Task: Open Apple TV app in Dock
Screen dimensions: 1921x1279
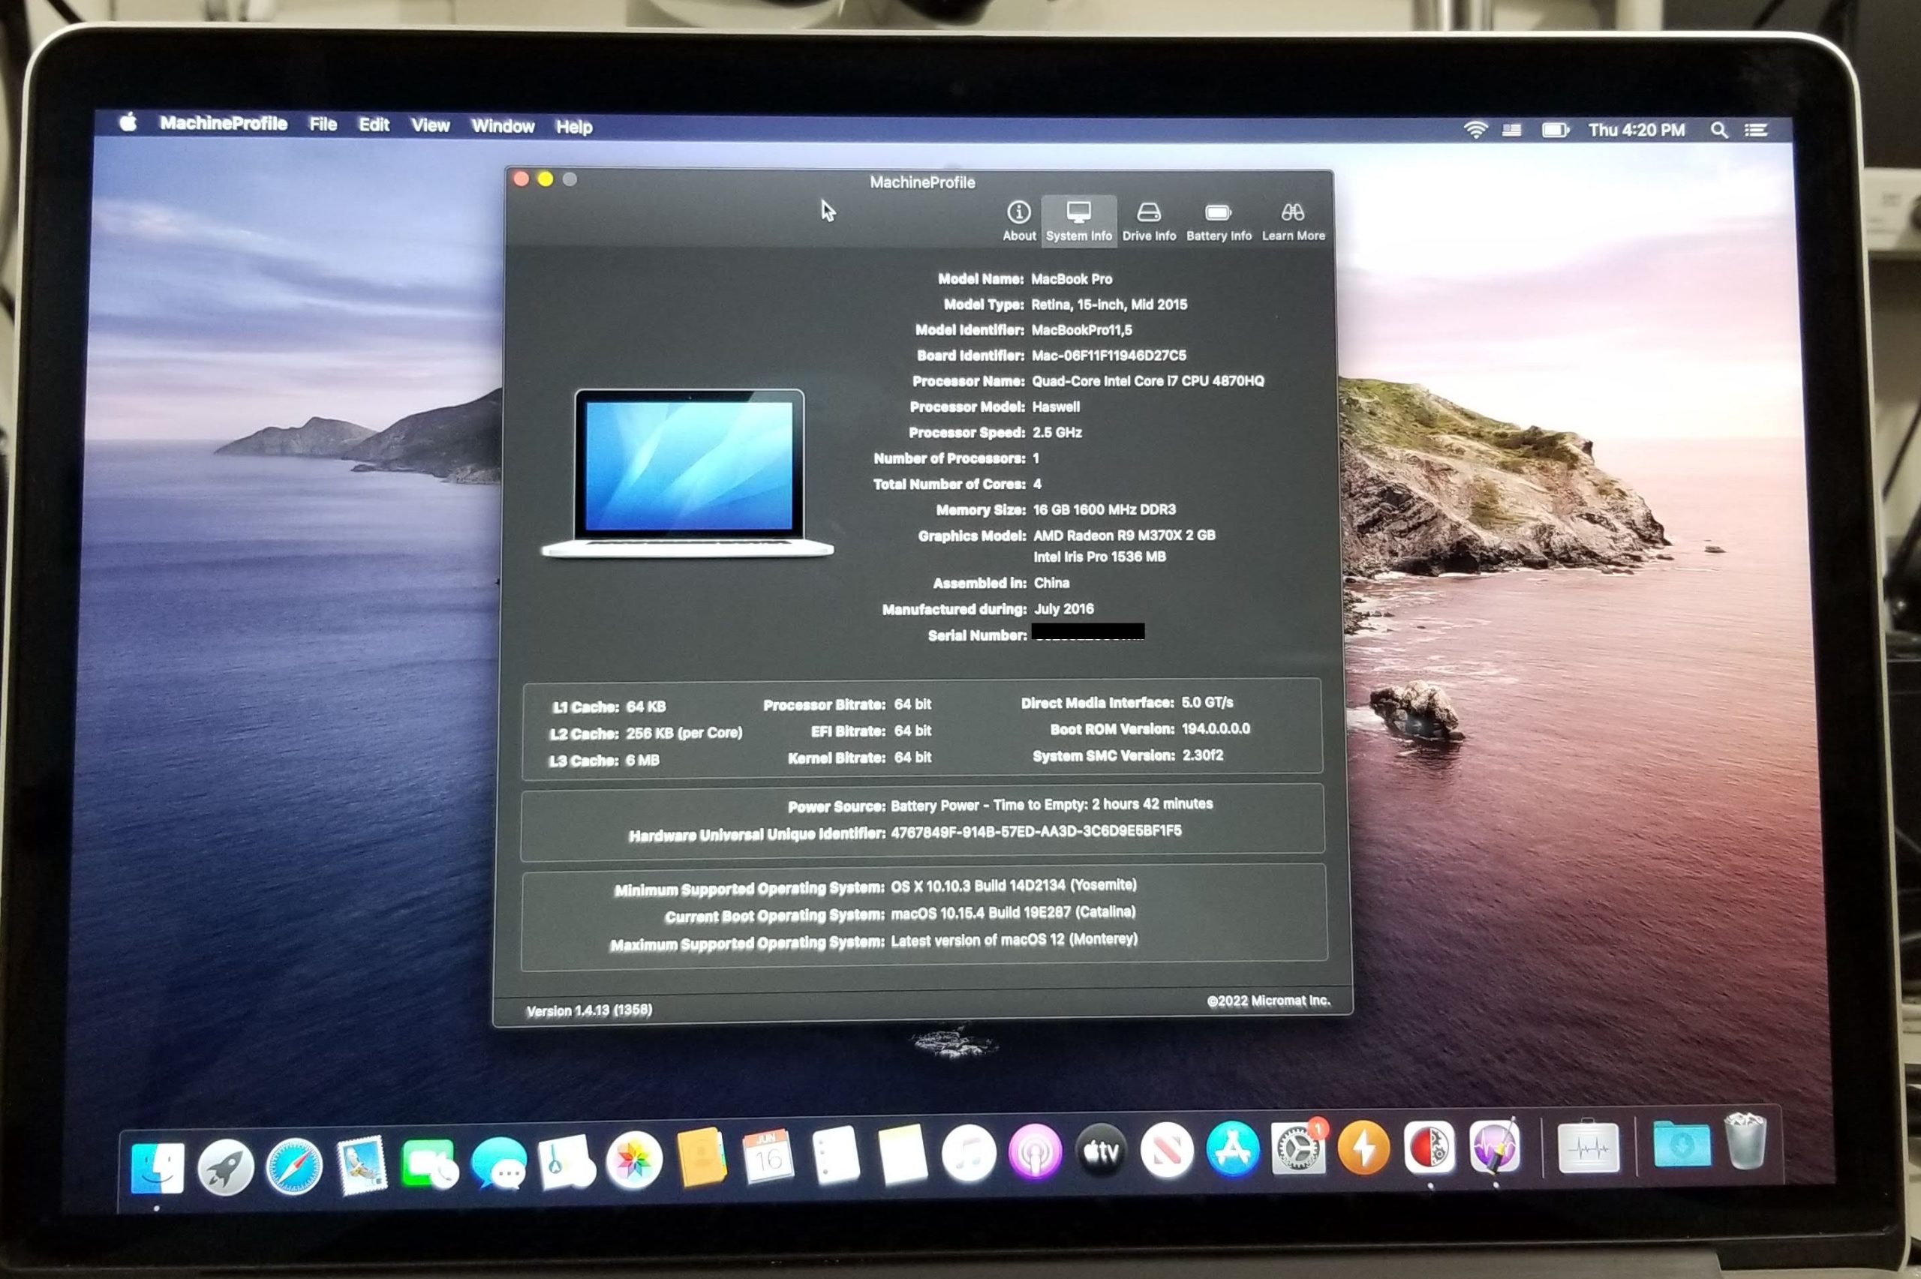Action: point(1100,1151)
